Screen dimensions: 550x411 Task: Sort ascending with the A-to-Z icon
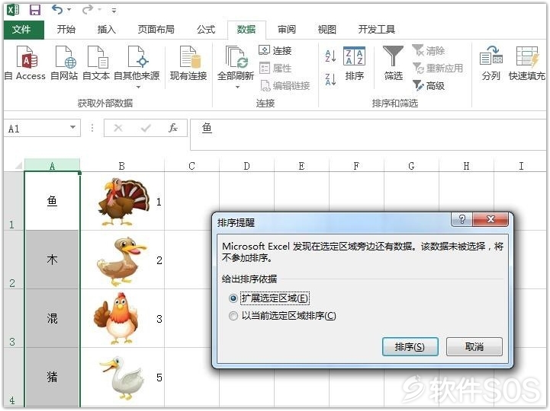[x=330, y=56]
